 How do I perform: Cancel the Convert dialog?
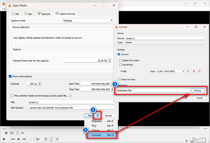[x=199, y=98]
